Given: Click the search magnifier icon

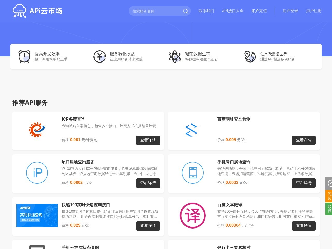Looking at the screenshot, I should coord(185,11).
